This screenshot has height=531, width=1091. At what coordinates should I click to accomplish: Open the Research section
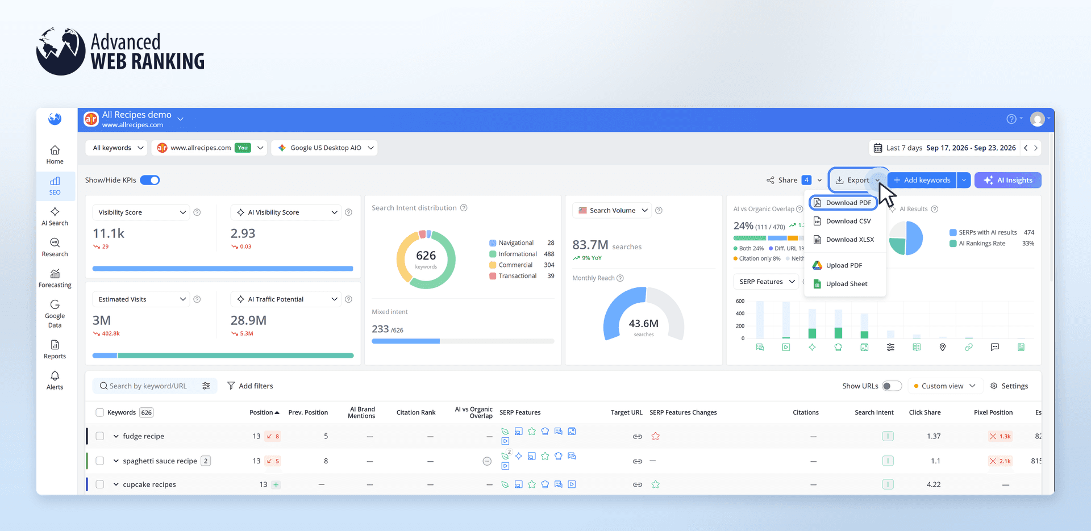pos(55,248)
